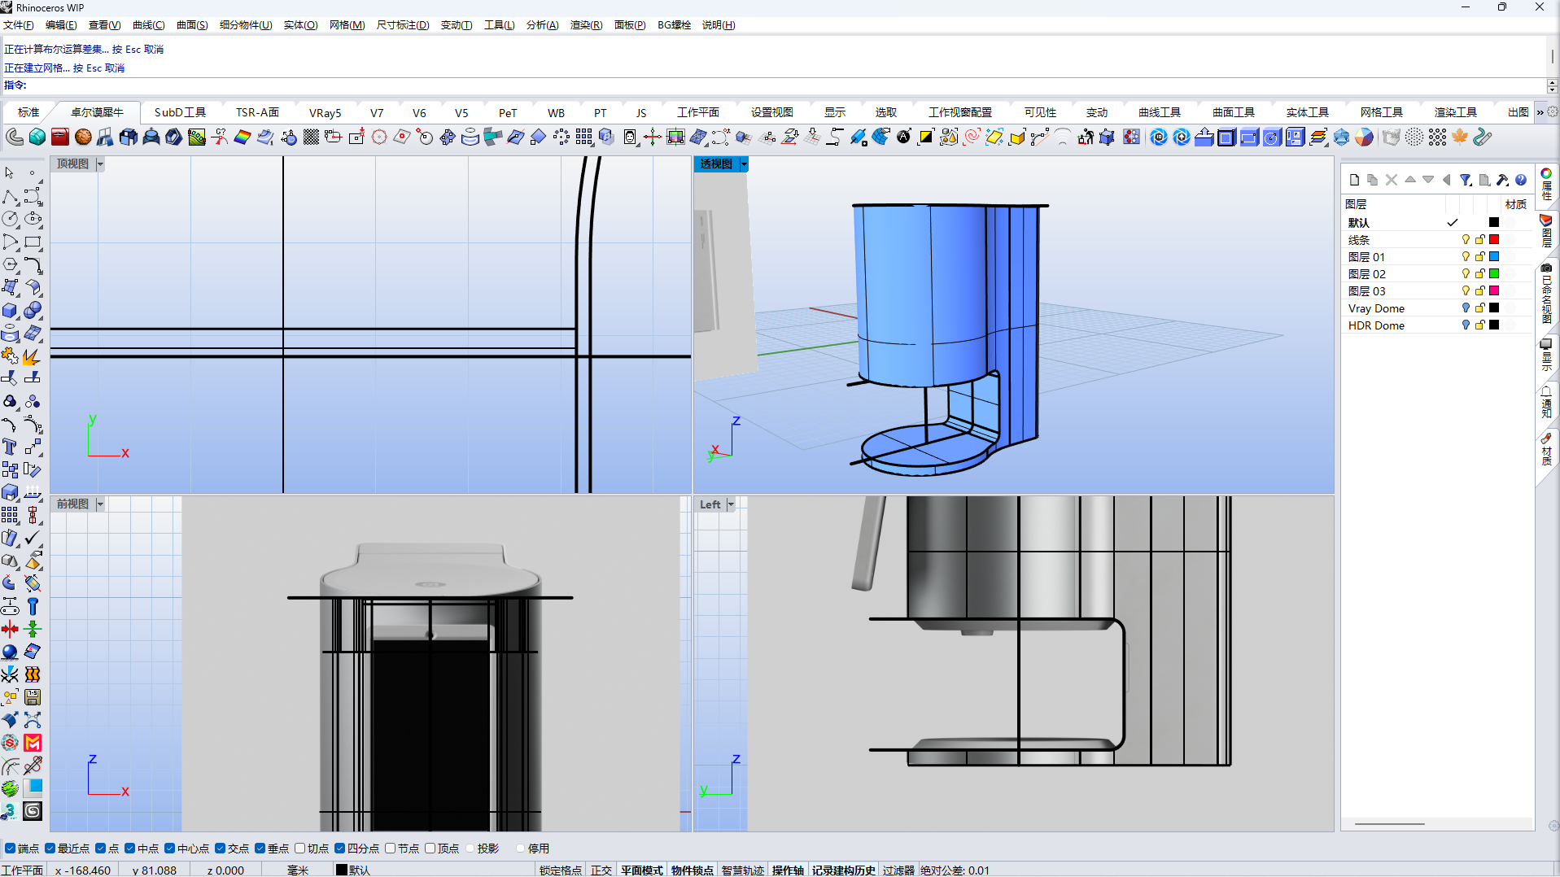Open the 顶视图 viewport menu arrow
This screenshot has height=877, width=1560.
click(x=100, y=164)
